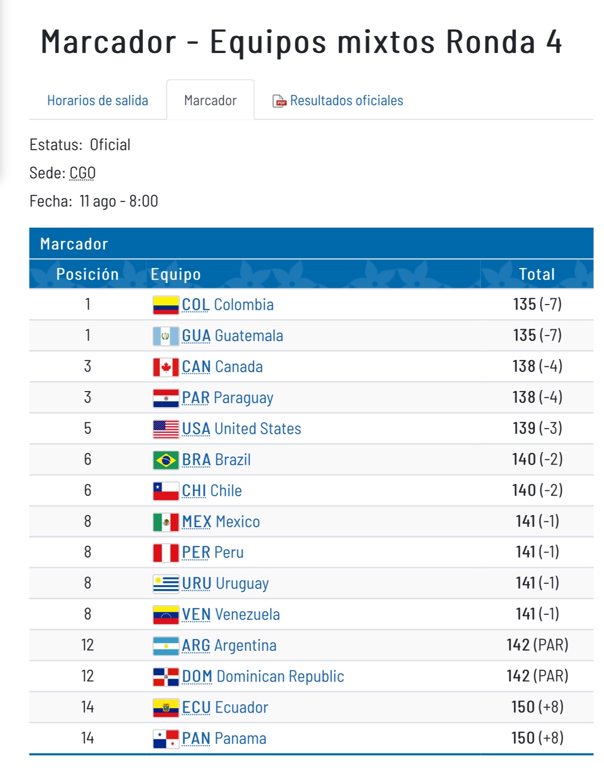
Task: Open the Horarios de salida tab
Action: (98, 101)
